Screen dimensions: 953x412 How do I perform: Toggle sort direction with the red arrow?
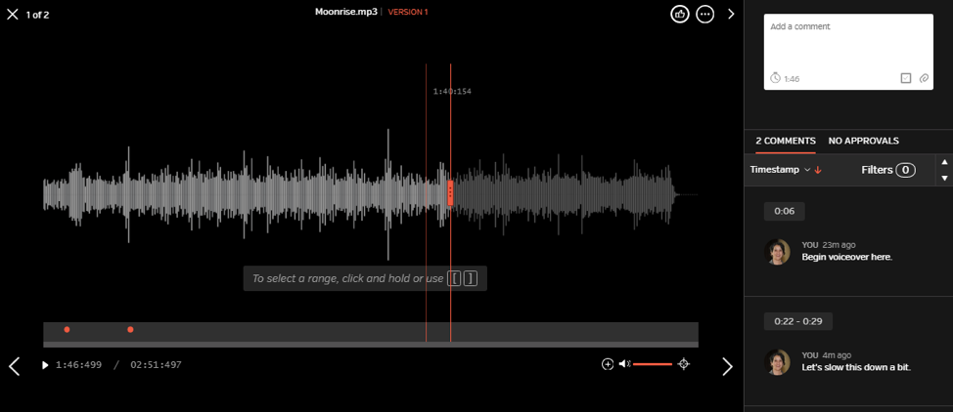click(x=817, y=170)
